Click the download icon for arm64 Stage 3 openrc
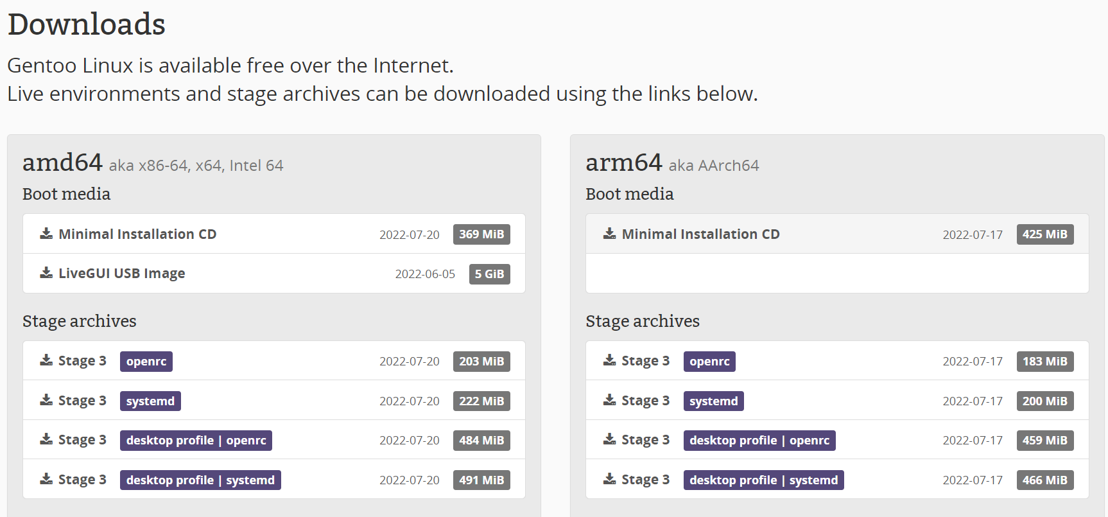 point(609,360)
